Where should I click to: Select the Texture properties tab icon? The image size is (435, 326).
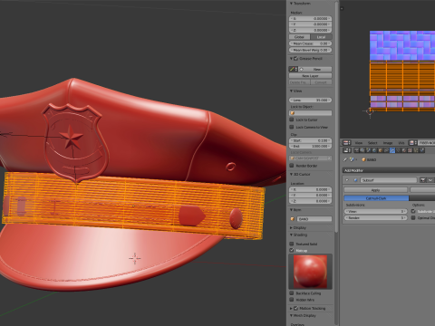pyautogui.click(x=411, y=150)
